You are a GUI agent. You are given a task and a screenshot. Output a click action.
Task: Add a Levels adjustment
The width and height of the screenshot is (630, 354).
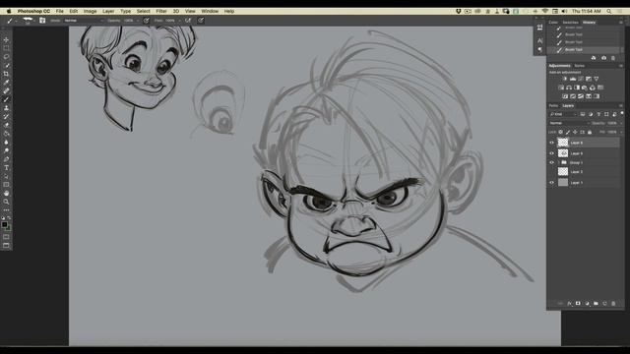click(x=573, y=79)
